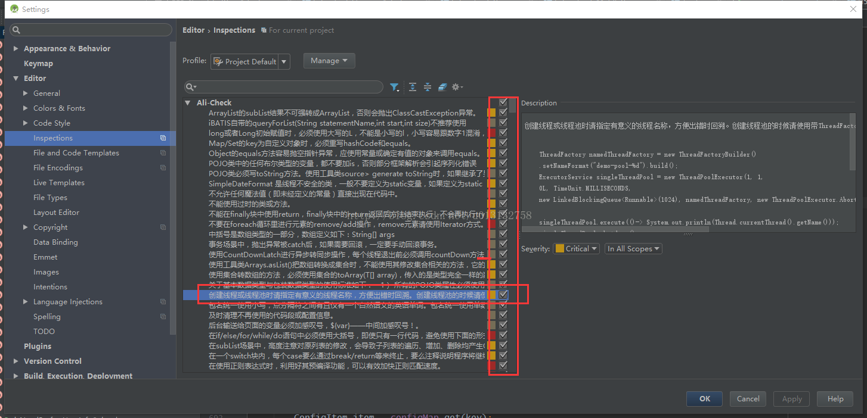
Task: Open Data Binding settings
Action: (55, 242)
